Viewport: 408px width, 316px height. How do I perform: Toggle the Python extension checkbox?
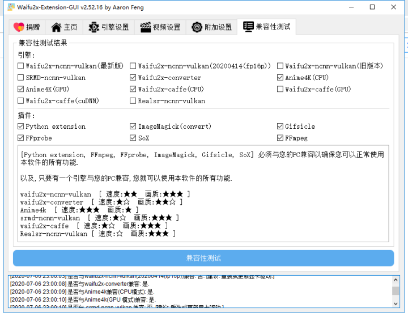20,127
